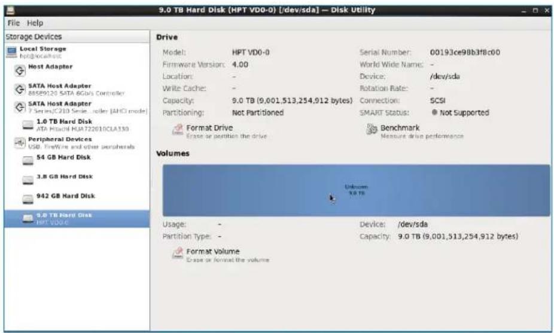Click the Format Volume icon
This screenshot has width=554, height=333.
177,253
